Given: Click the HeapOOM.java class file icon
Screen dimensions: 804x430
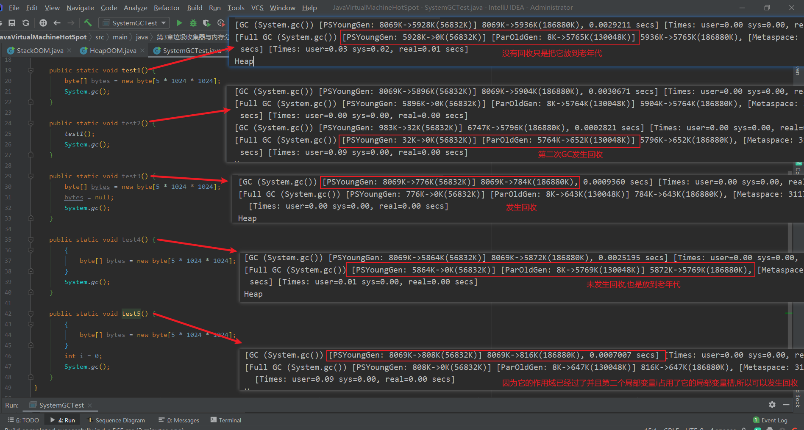Looking at the screenshot, I should [83, 50].
